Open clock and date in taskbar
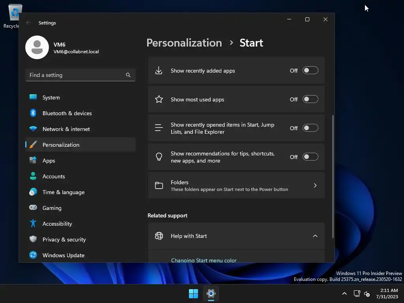Image resolution: width=404 pixels, height=303 pixels. 387,294
